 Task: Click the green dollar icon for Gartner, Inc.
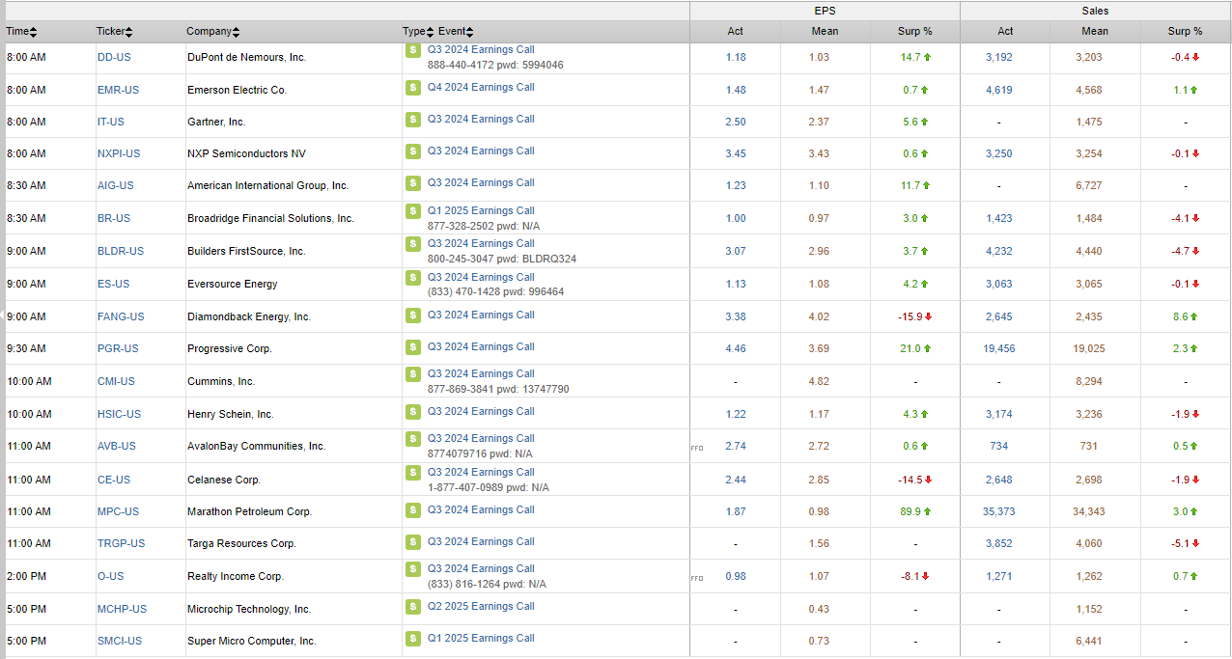pyautogui.click(x=412, y=120)
